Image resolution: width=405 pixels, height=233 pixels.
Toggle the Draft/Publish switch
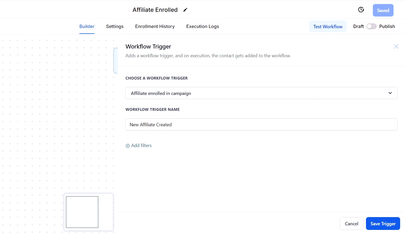[x=371, y=26]
